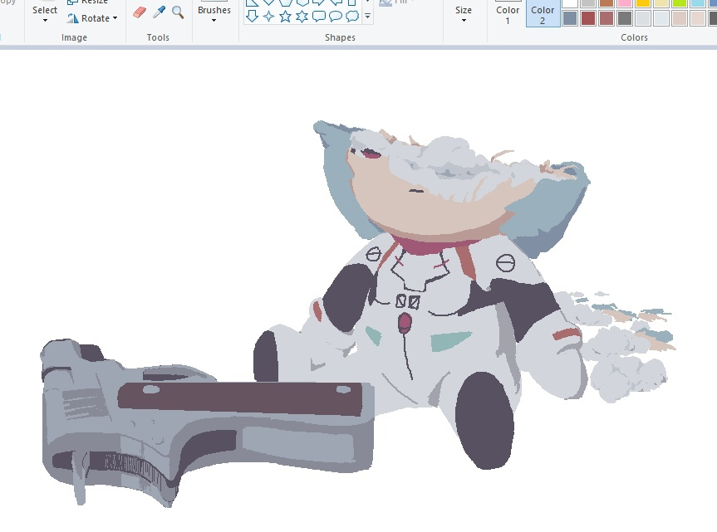The width and height of the screenshot is (717, 532).
Task: Choose the five-point star shape
Action: point(285,17)
